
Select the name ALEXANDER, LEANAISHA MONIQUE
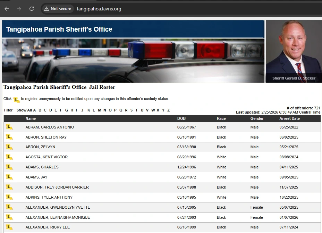point(58,217)
